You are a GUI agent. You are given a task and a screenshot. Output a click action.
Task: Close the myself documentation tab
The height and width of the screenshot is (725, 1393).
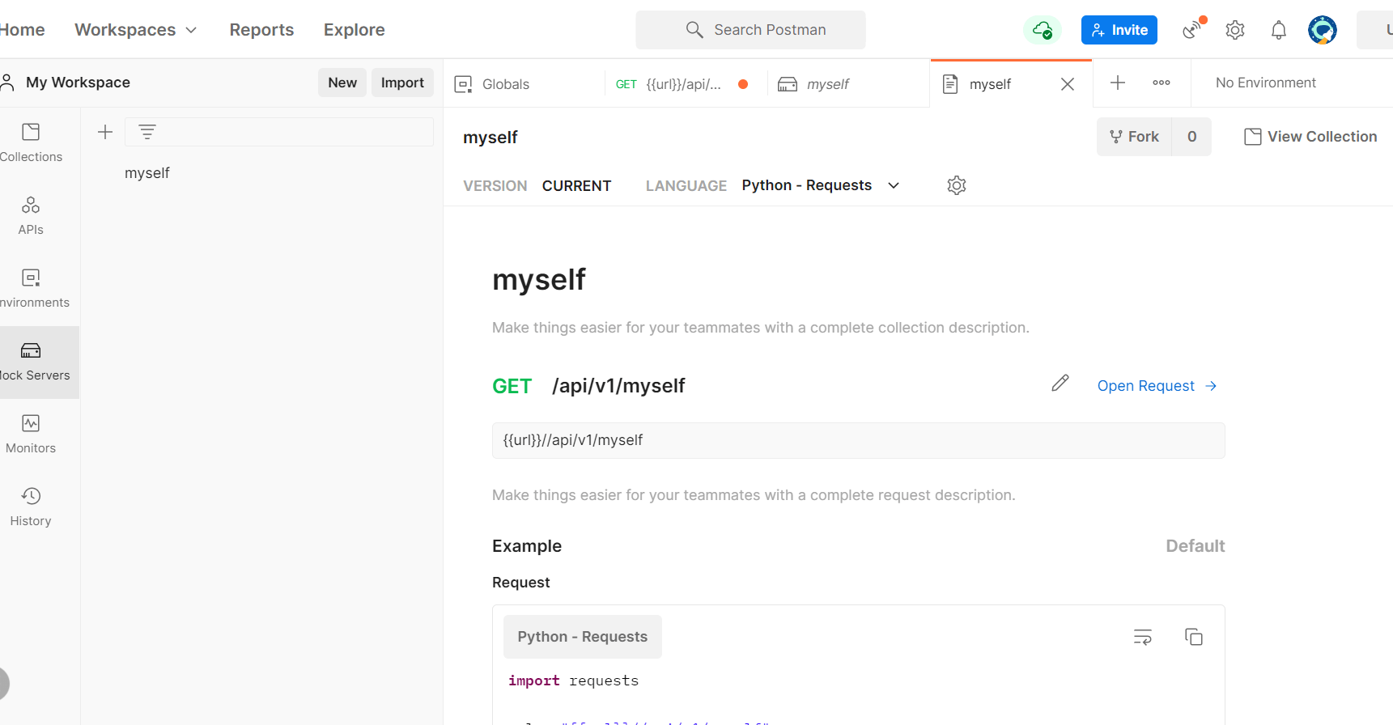[x=1068, y=84]
